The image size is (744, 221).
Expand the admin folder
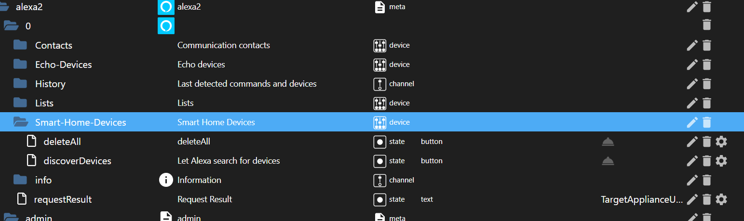(x=11, y=218)
